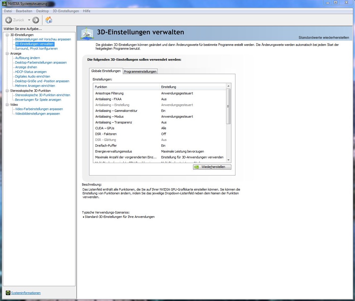The image size is (355, 301).
Task: Select the Anisotrope Filterung row
Action: [x=159, y=93]
